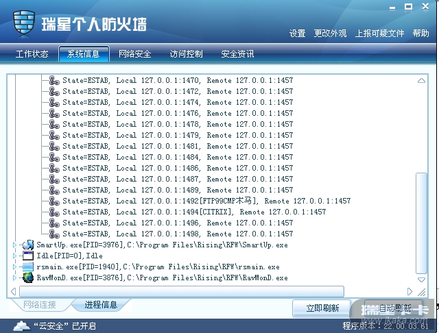Click the vertical scrollbar down arrow
The width and height of the screenshot is (439, 333).
(421, 280)
